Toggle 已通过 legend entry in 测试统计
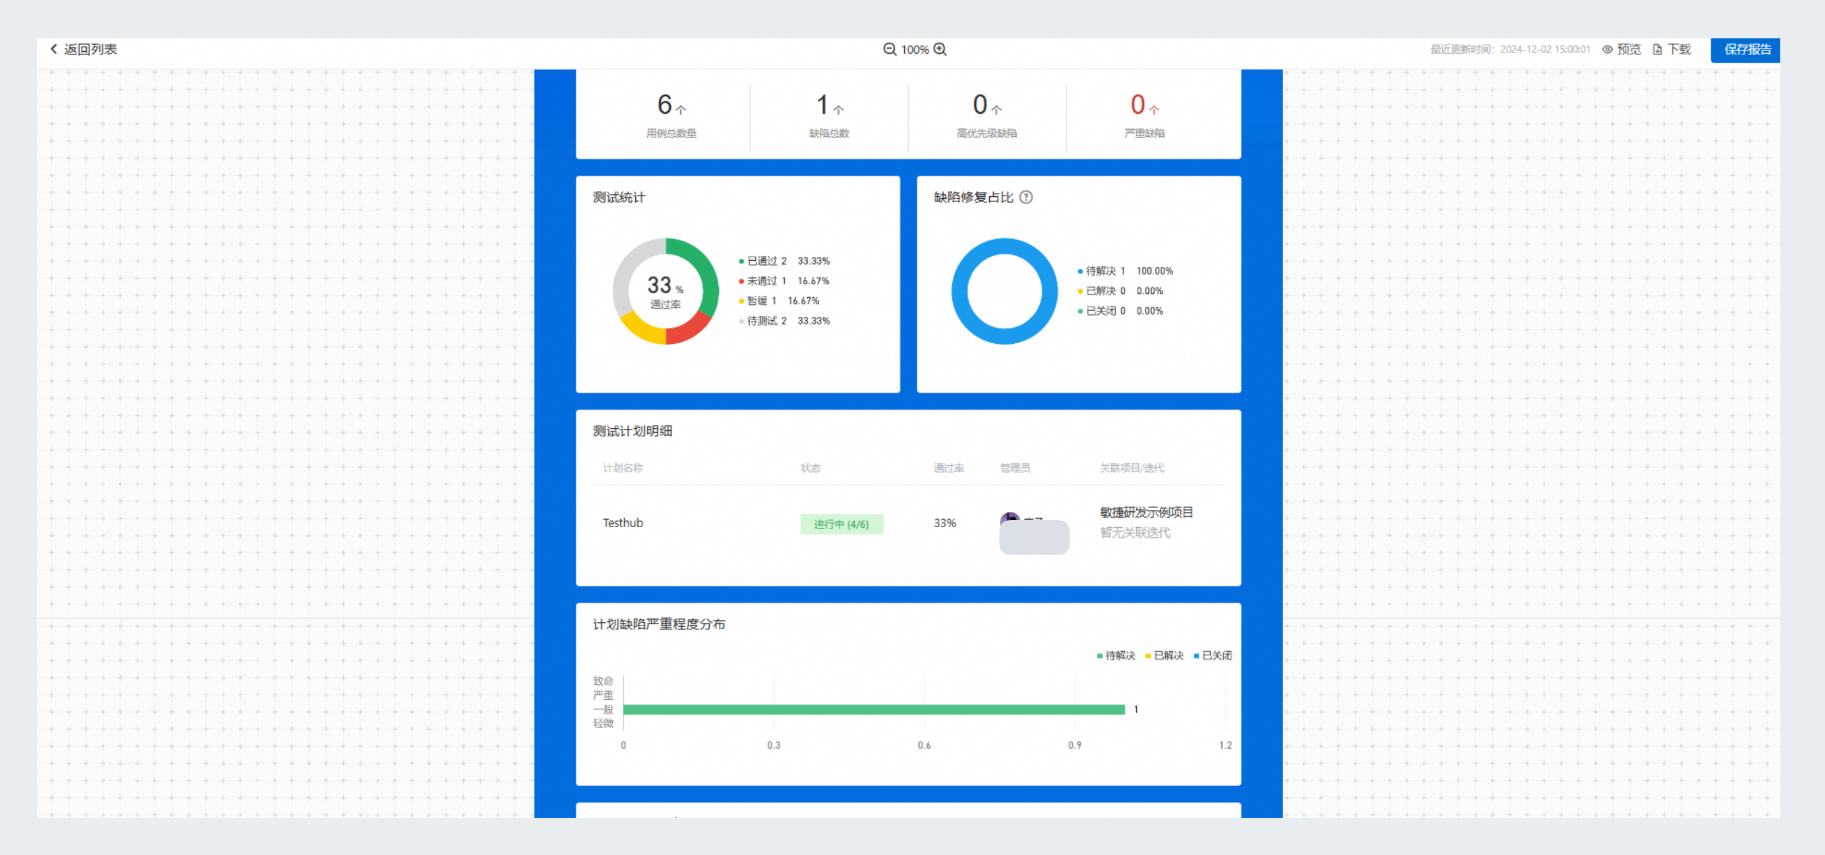Image resolution: width=1825 pixels, height=855 pixels. (x=783, y=261)
